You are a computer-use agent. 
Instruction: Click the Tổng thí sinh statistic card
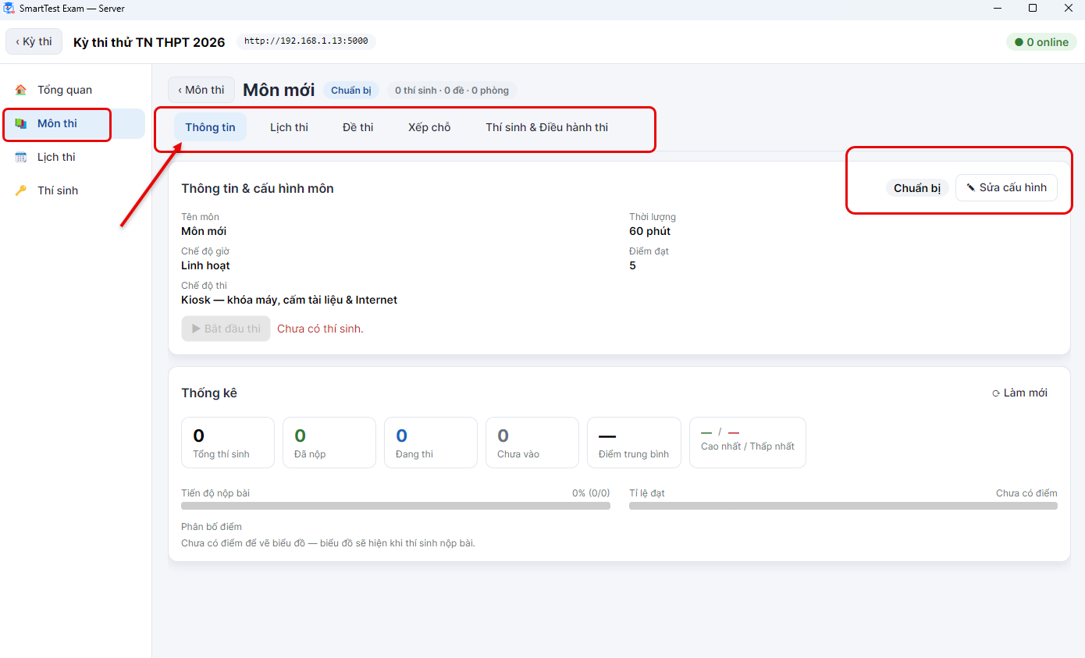(228, 443)
